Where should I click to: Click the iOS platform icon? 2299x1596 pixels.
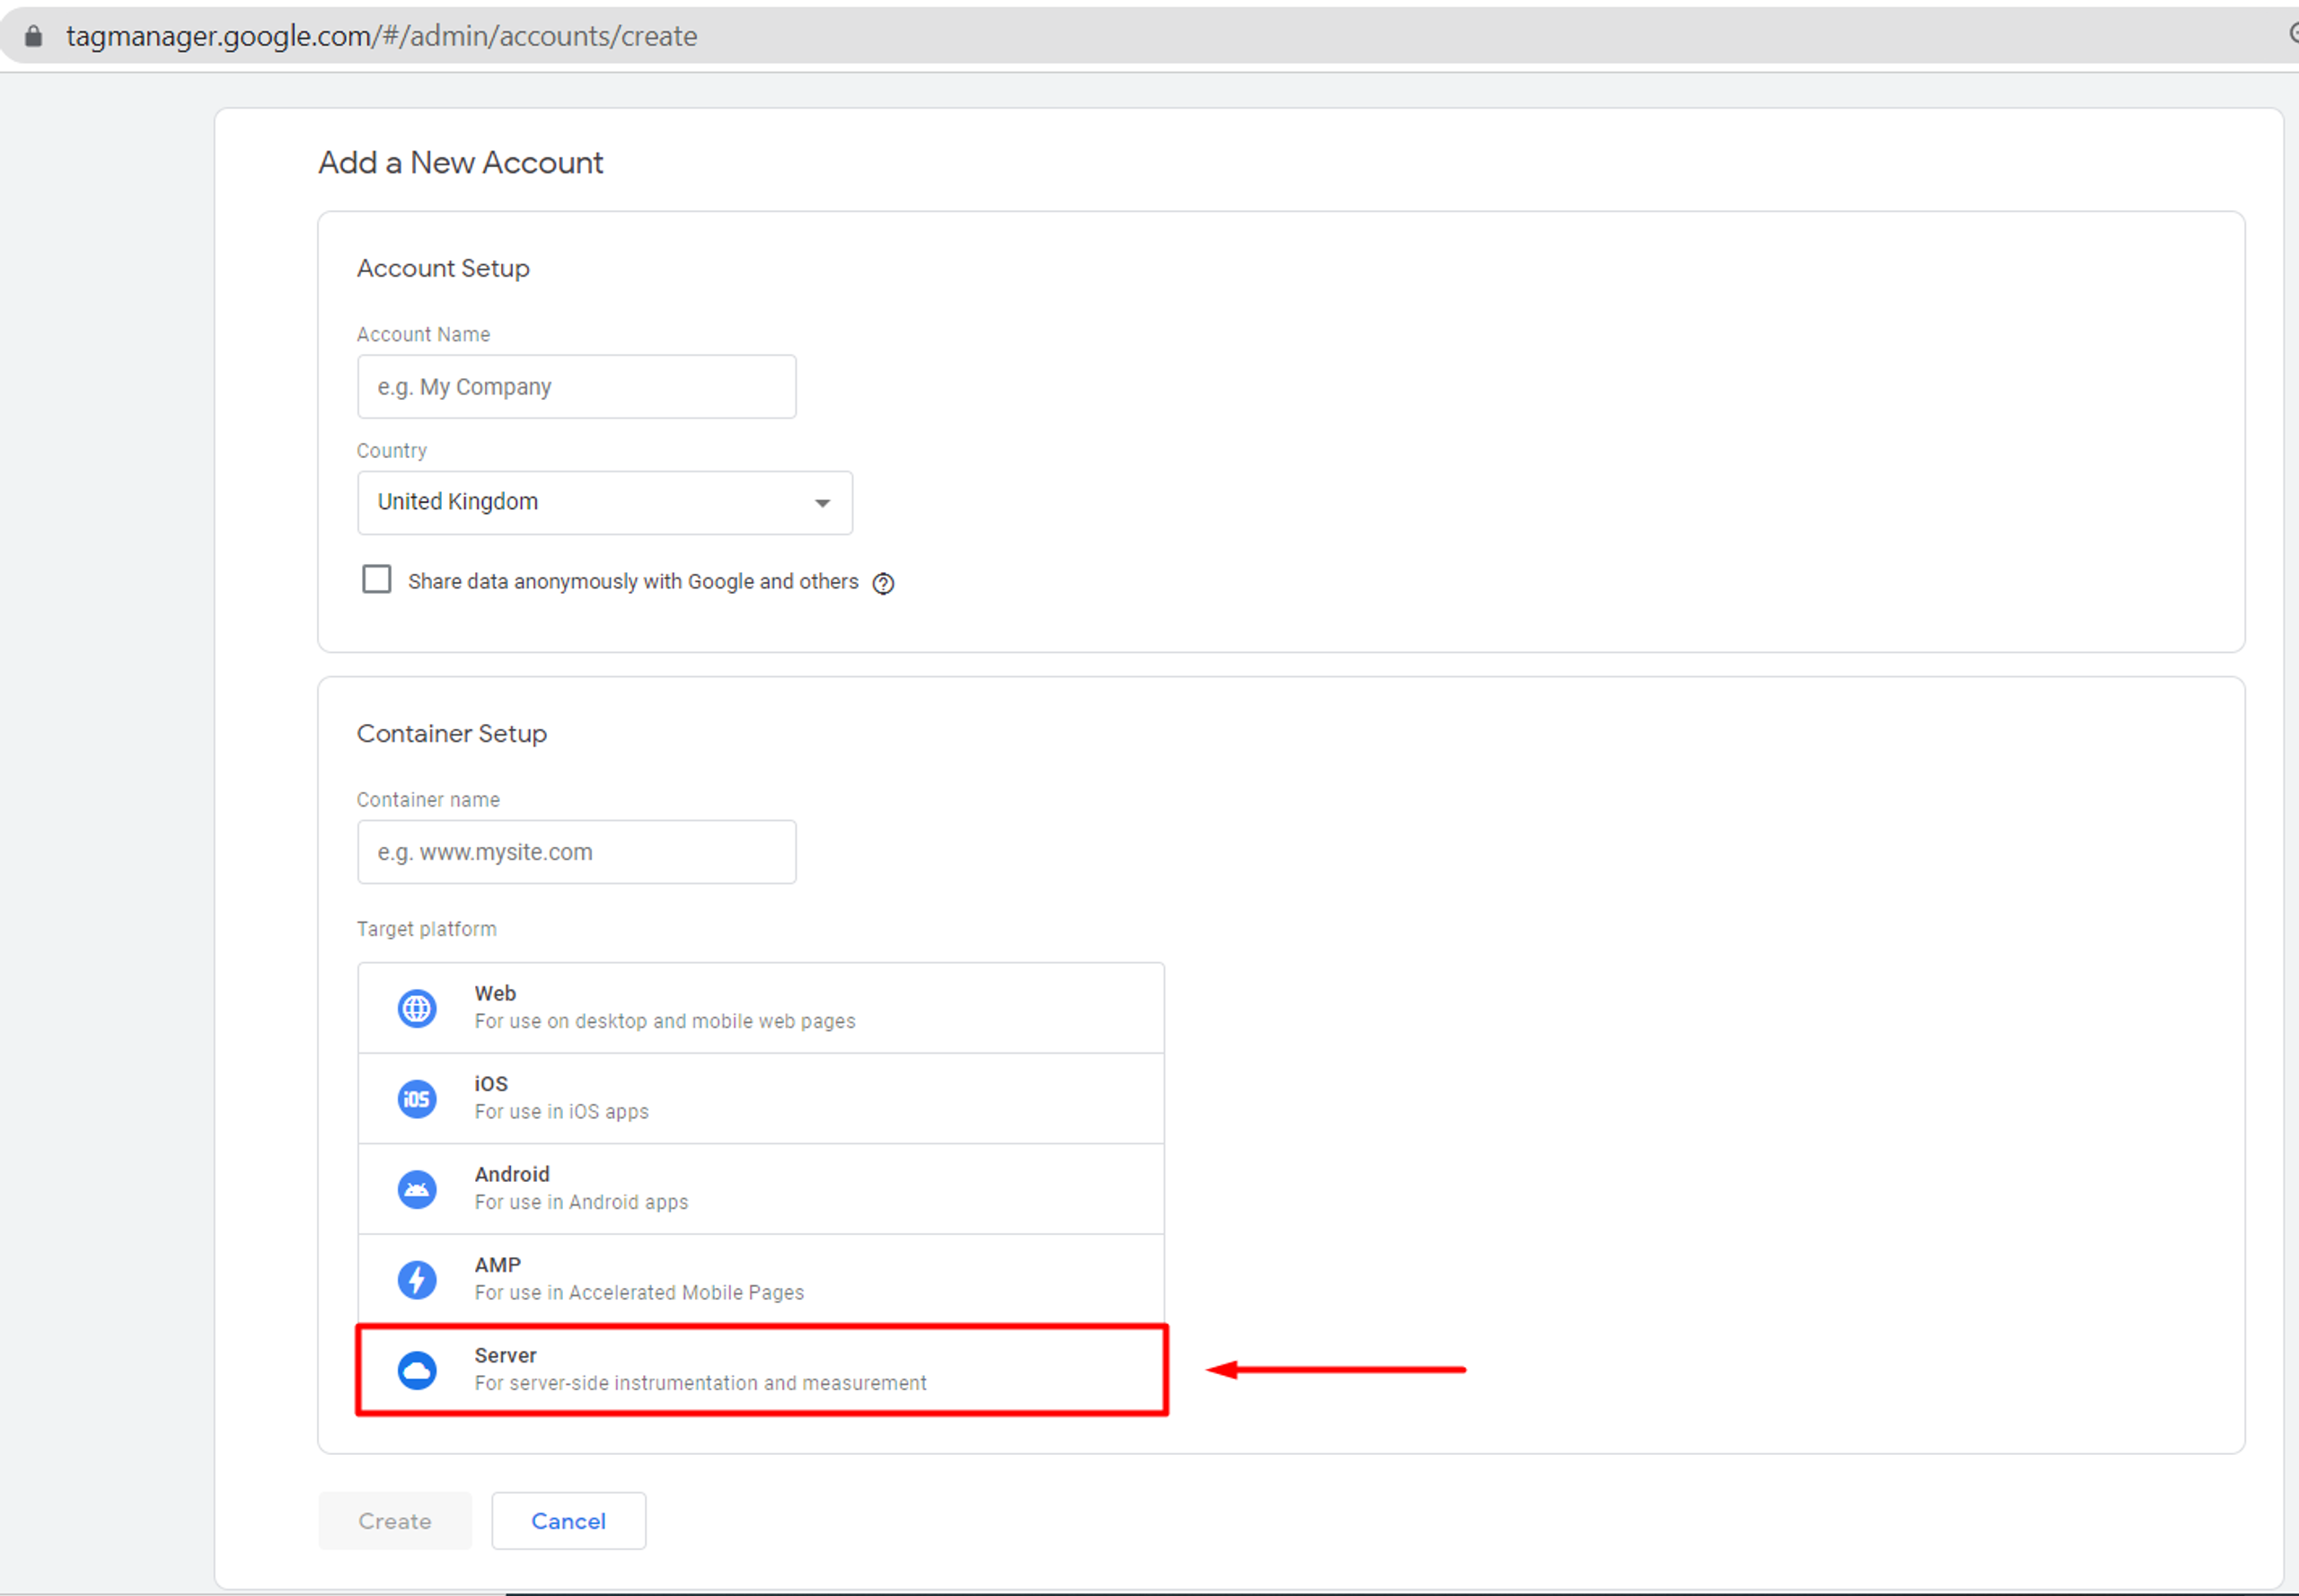(417, 1099)
